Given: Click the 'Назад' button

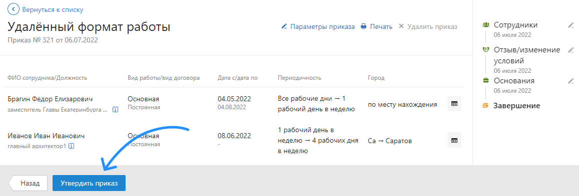Looking at the screenshot, I should click(x=29, y=183).
